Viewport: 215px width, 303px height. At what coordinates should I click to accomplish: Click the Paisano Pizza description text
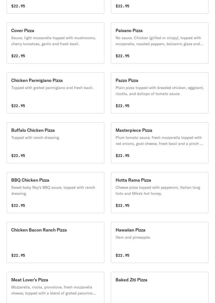(x=159, y=41)
